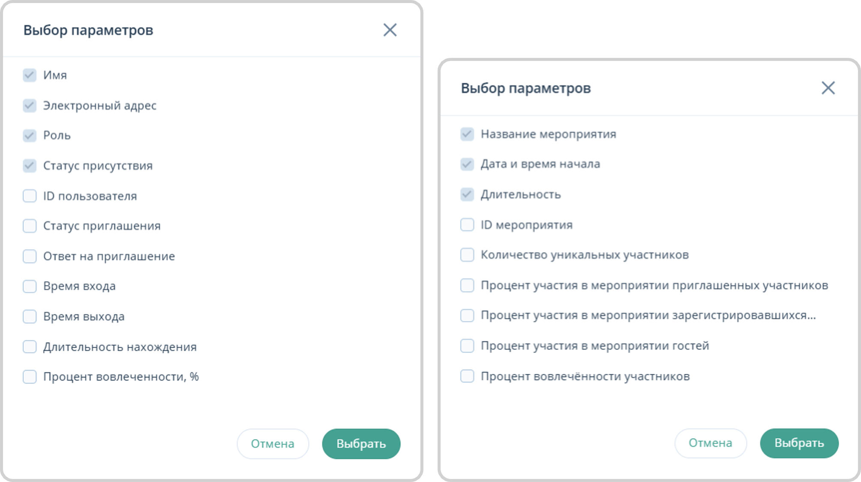Check "Процент участия в мероприятии гостей"
The width and height of the screenshot is (861, 482).
coord(467,345)
